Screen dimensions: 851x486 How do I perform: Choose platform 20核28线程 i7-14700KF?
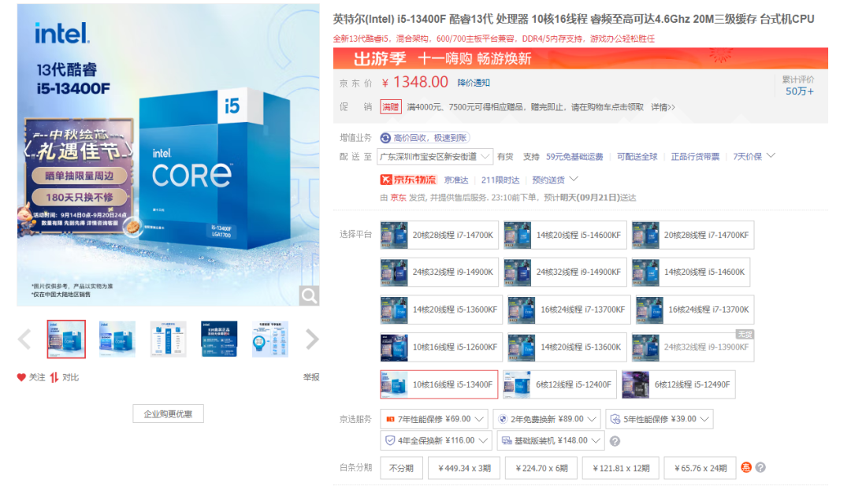point(693,235)
